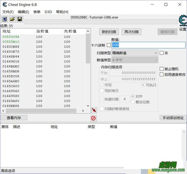Enable the 非 (not) checkbox
The image size is (187, 174).
(x=162, y=53)
